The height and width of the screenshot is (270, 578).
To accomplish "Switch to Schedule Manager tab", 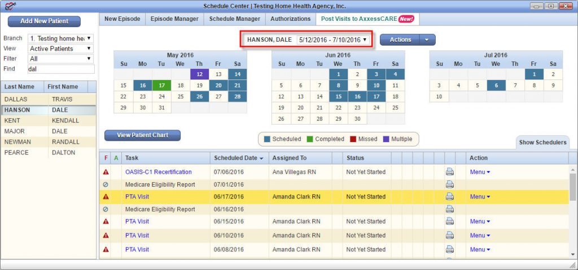I will (x=234, y=19).
